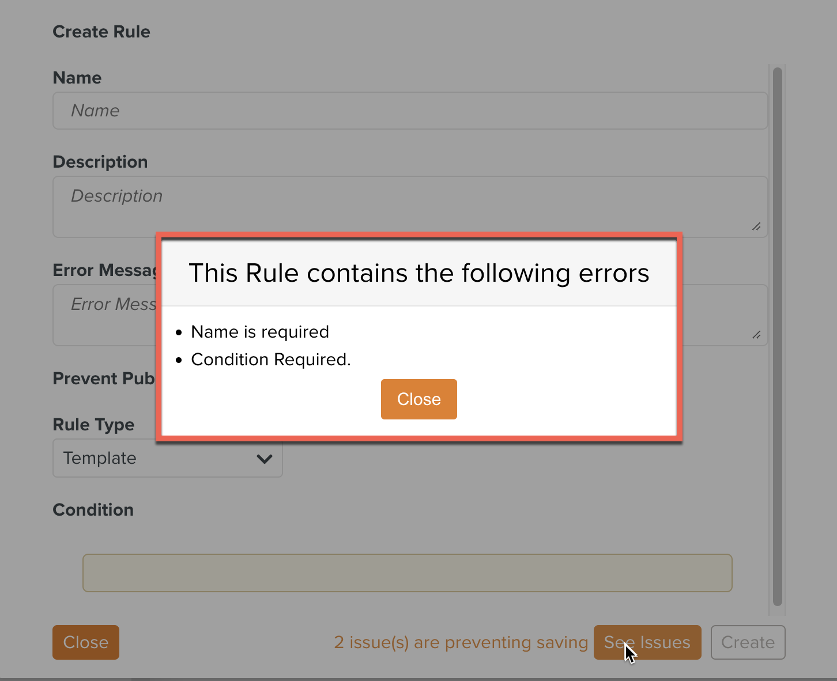Grab the Description field resize handle
Image resolution: width=837 pixels, height=681 pixels.
[x=756, y=226]
